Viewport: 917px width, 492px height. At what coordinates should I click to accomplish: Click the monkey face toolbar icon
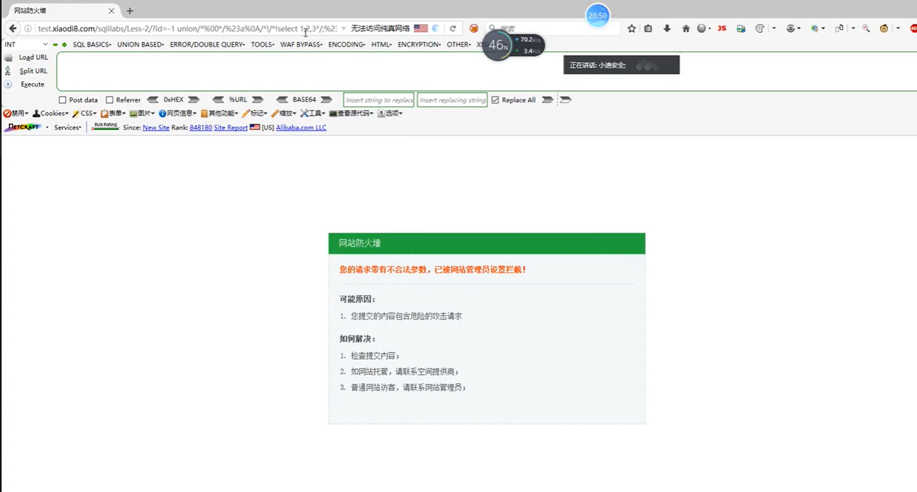point(884,28)
